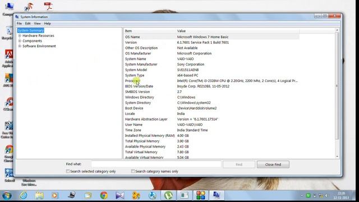The height and width of the screenshot is (202, 359).
Task: Select the System Model row
Action: coord(211,70)
